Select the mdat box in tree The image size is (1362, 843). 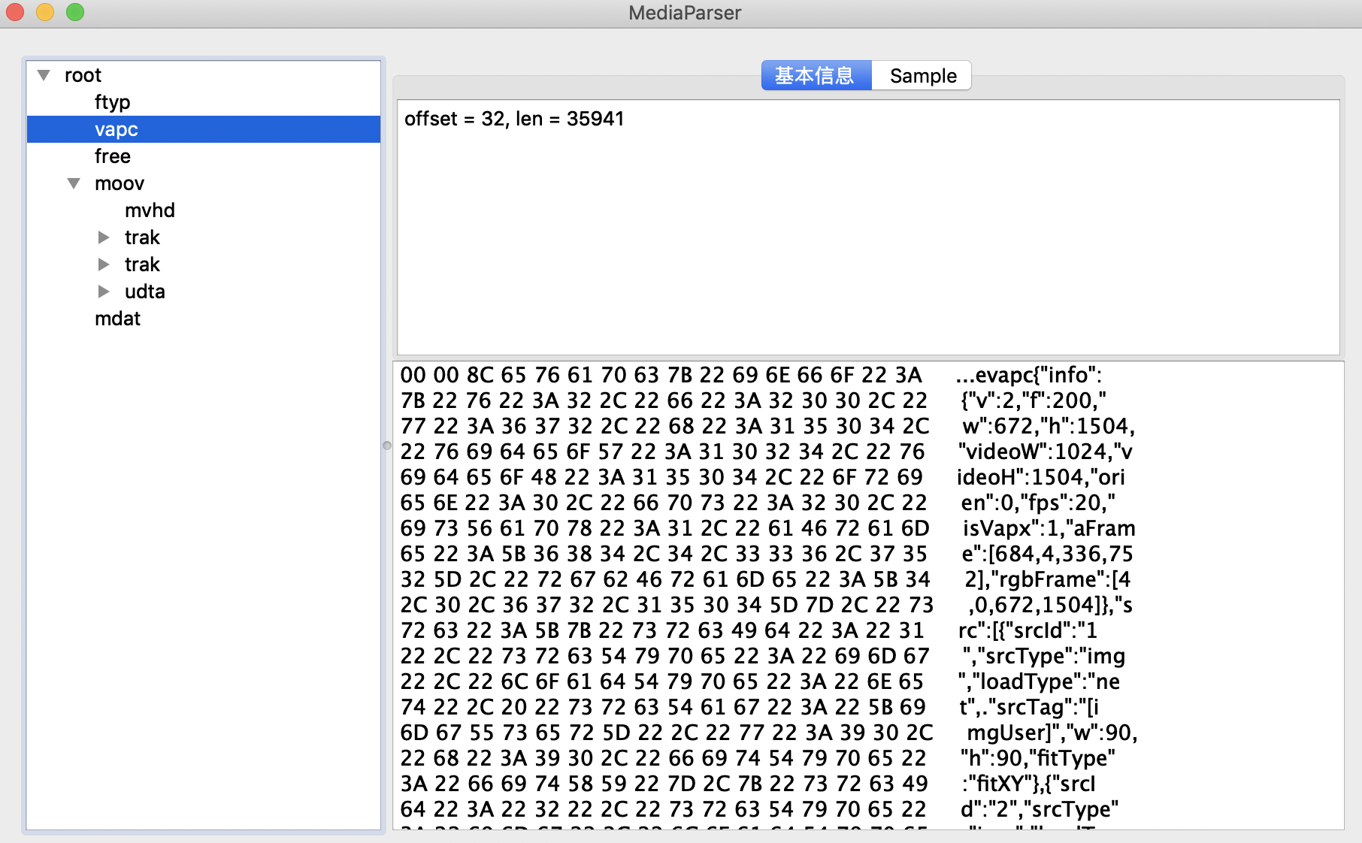pyautogui.click(x=117, y=319)
